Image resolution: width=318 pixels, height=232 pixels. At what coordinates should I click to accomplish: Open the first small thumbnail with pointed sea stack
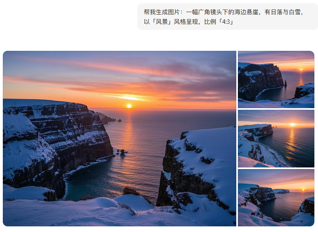pos(276,79)
